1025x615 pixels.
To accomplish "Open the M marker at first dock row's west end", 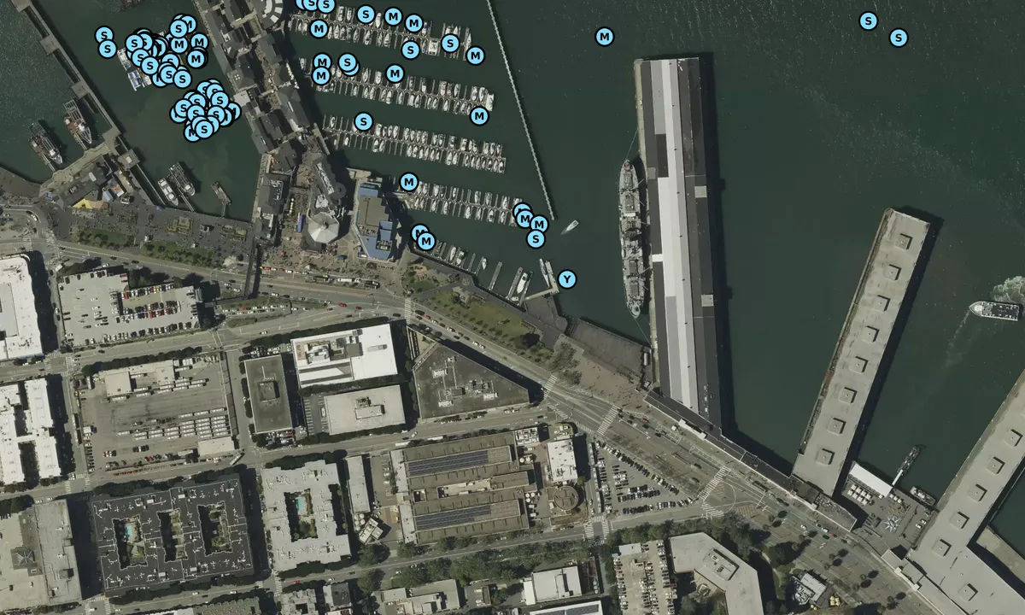I will [x=319, y=29].
